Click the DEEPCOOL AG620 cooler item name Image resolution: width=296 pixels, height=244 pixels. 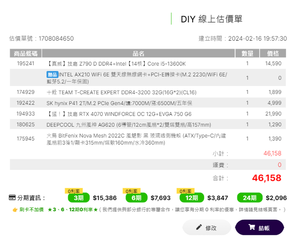tap(129, 125)
